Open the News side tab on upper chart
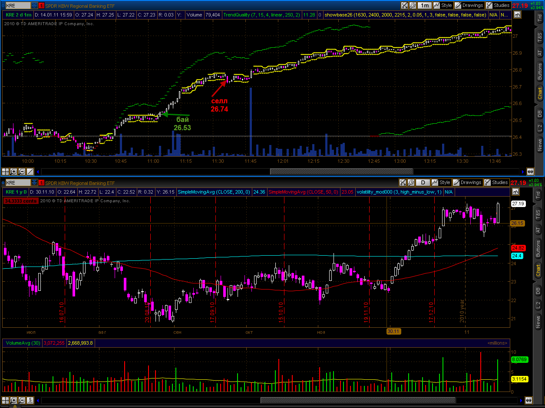This screenshot has height=408, width=545. (x=540, y=144)
